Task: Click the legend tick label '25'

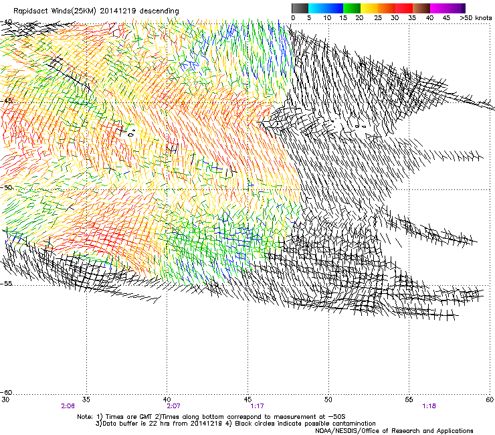Action: 378,18
